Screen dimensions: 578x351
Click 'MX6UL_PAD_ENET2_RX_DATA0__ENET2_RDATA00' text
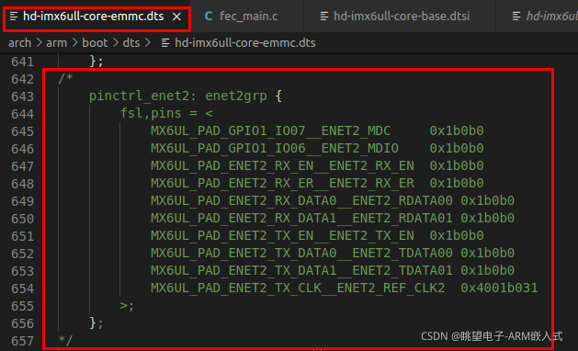tap(301, 200)
